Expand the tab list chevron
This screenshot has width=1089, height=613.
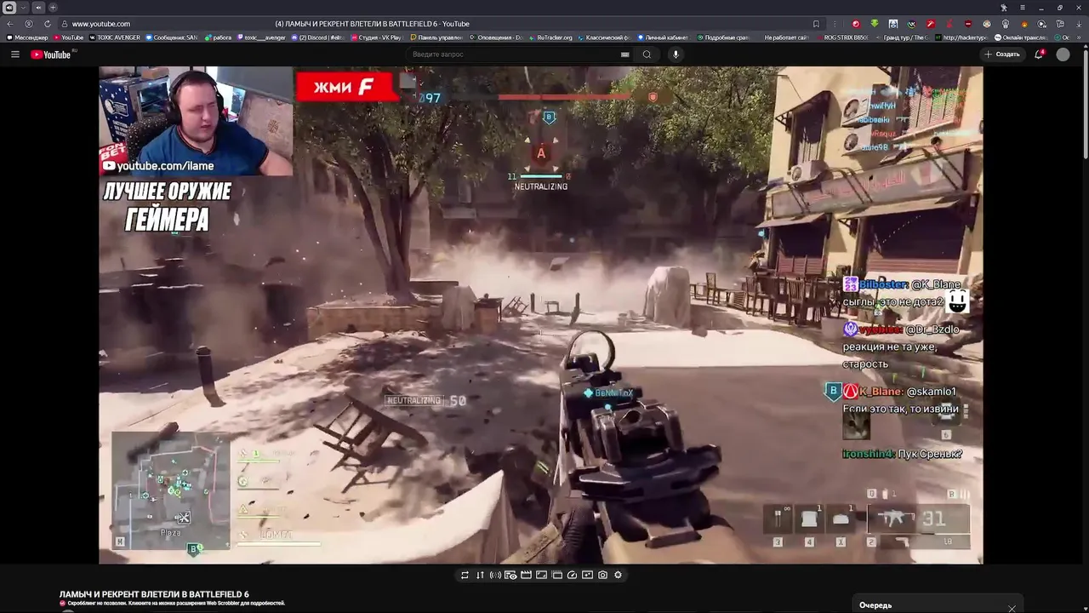tap(23, 8)
